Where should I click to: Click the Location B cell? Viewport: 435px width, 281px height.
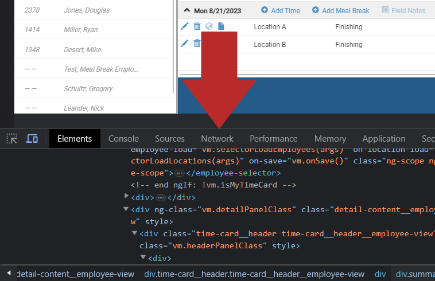click(270, 44)
